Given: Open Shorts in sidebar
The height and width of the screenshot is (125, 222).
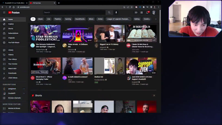Looking at the screenshot, I should click(13, 28).
